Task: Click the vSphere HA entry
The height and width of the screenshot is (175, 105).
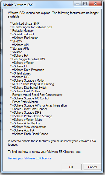Action: coord(20,56)
